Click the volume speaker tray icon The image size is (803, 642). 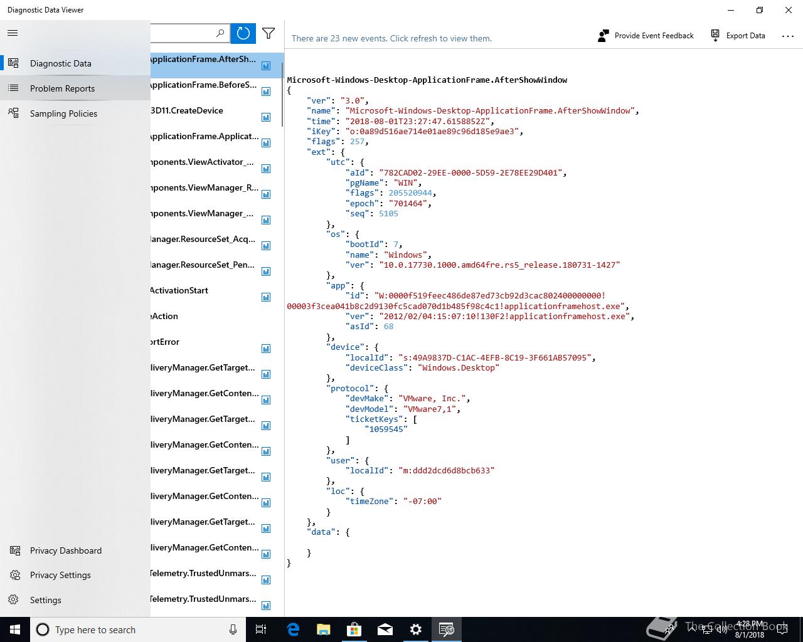point(723,629)
